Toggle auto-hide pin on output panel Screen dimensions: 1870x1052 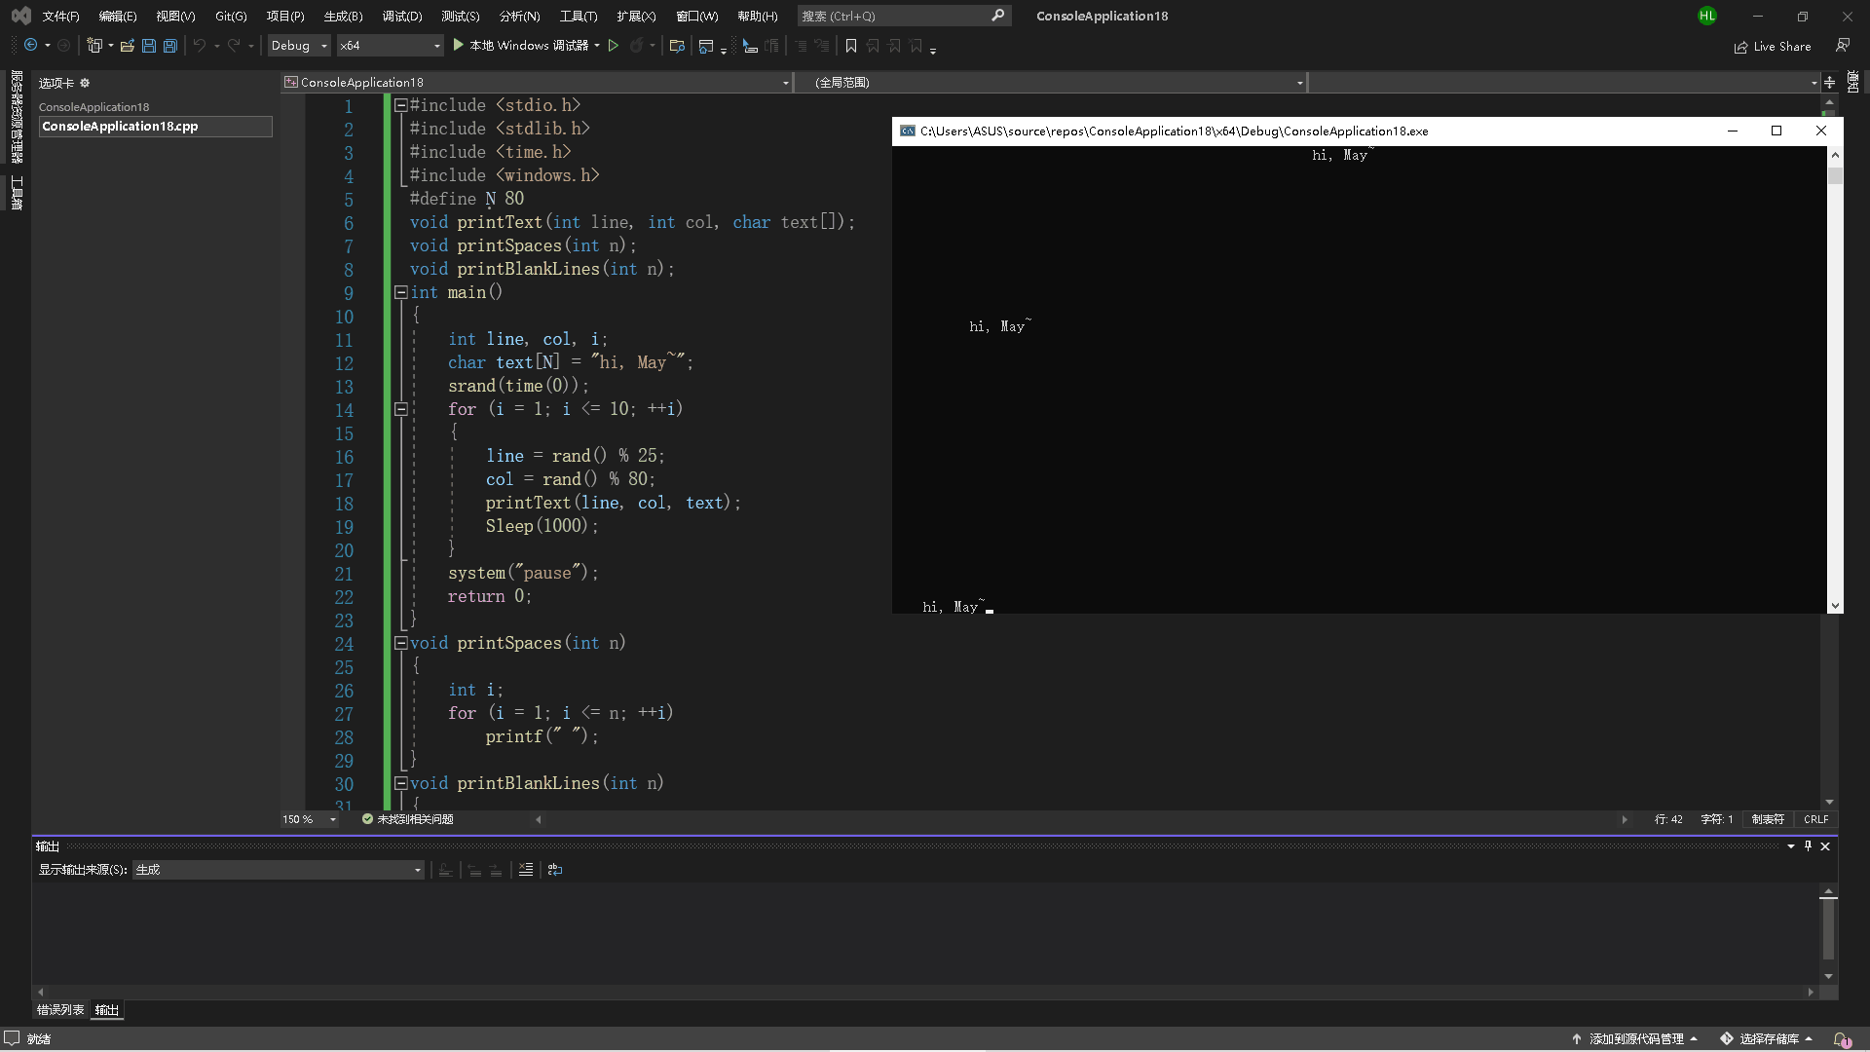[1808, 846]
